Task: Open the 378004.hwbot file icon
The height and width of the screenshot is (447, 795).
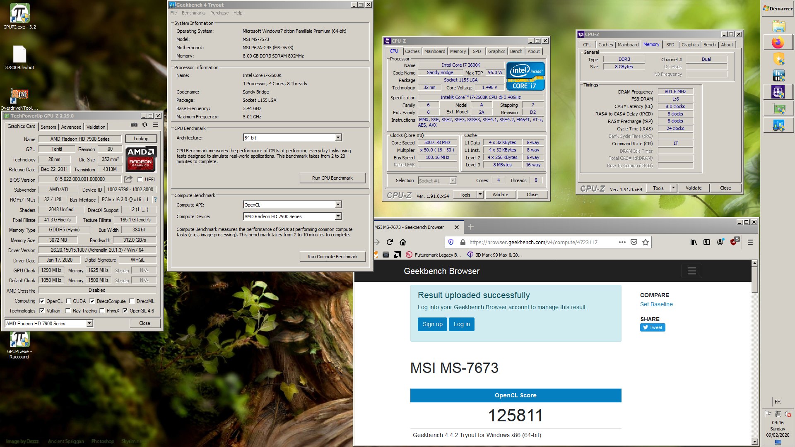Action: [x=19, y=58]
